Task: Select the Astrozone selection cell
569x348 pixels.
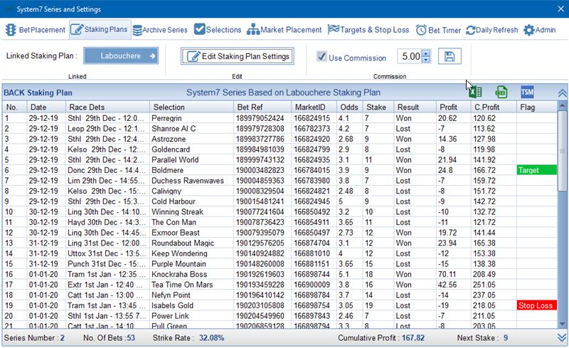Action: point(191,139)
